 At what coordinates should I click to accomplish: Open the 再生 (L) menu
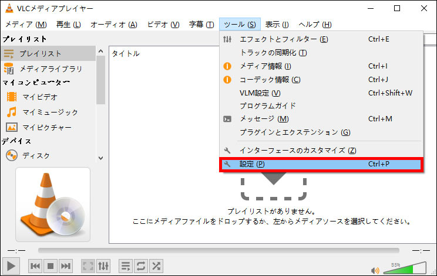point(68,25)
